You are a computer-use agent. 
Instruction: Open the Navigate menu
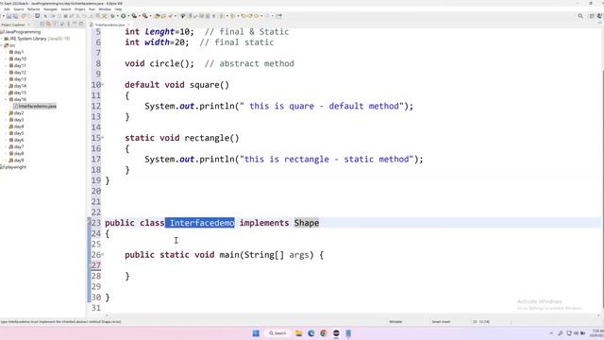click(50, 9)
